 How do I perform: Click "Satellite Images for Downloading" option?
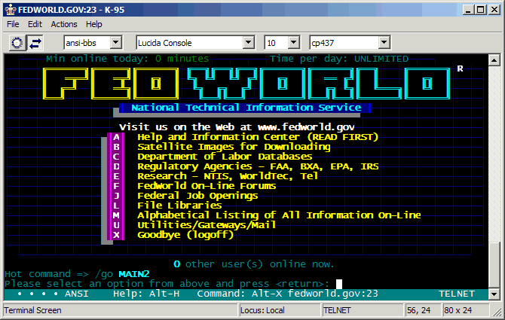tap(234, 147)
